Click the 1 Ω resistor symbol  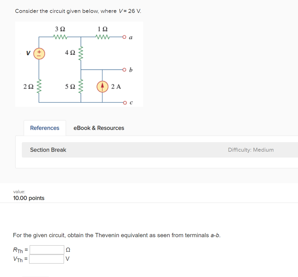(102, 37)
